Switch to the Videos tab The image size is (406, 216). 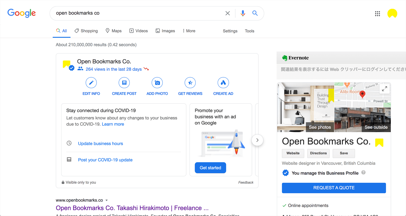coord(139,31)
